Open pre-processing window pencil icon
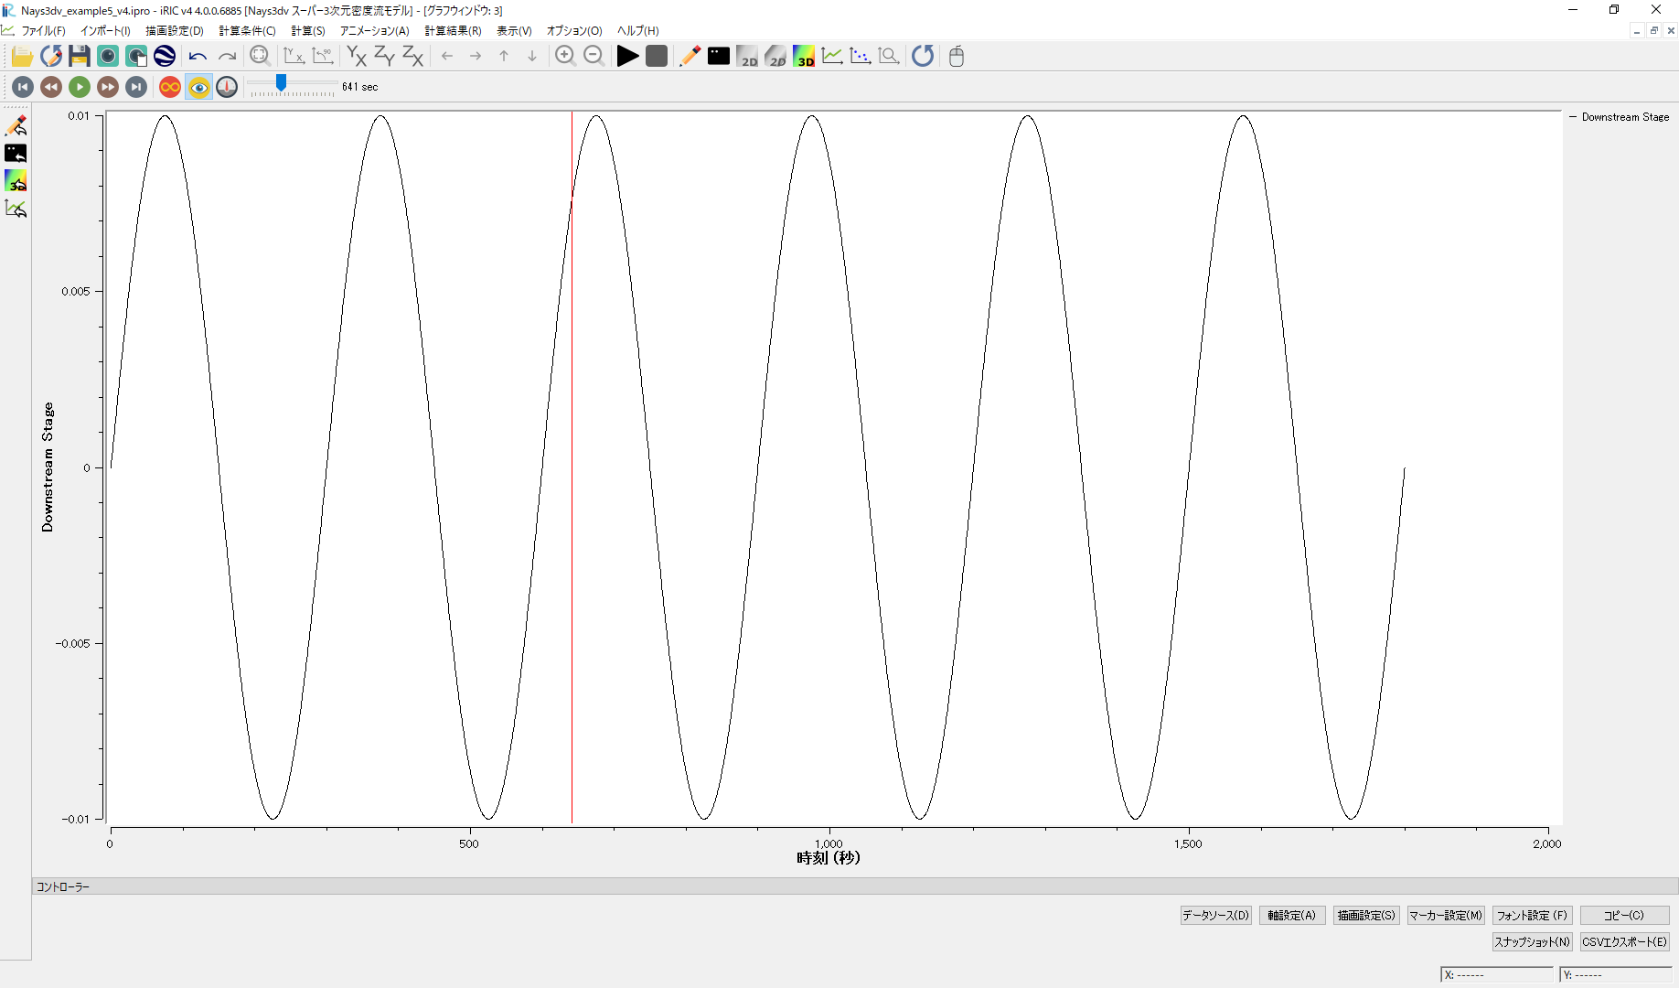The height and width of the screenshot is (988, 1679). [690, 57]
